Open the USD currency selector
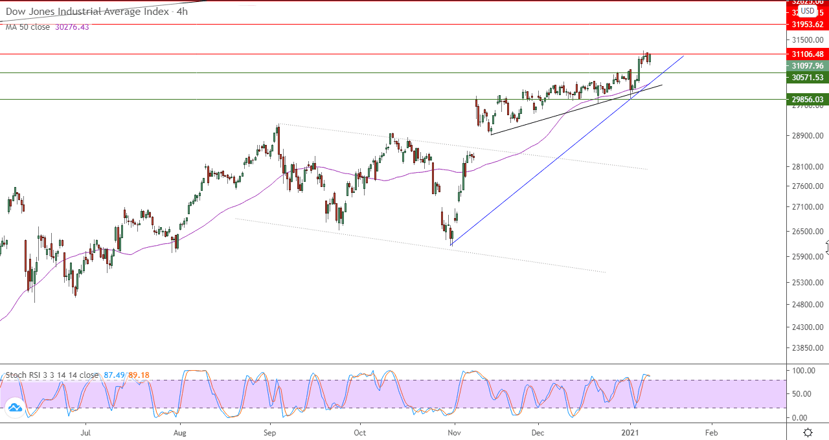Image resolution: width=829 pixels, height=440 pixels. point(807,11)
